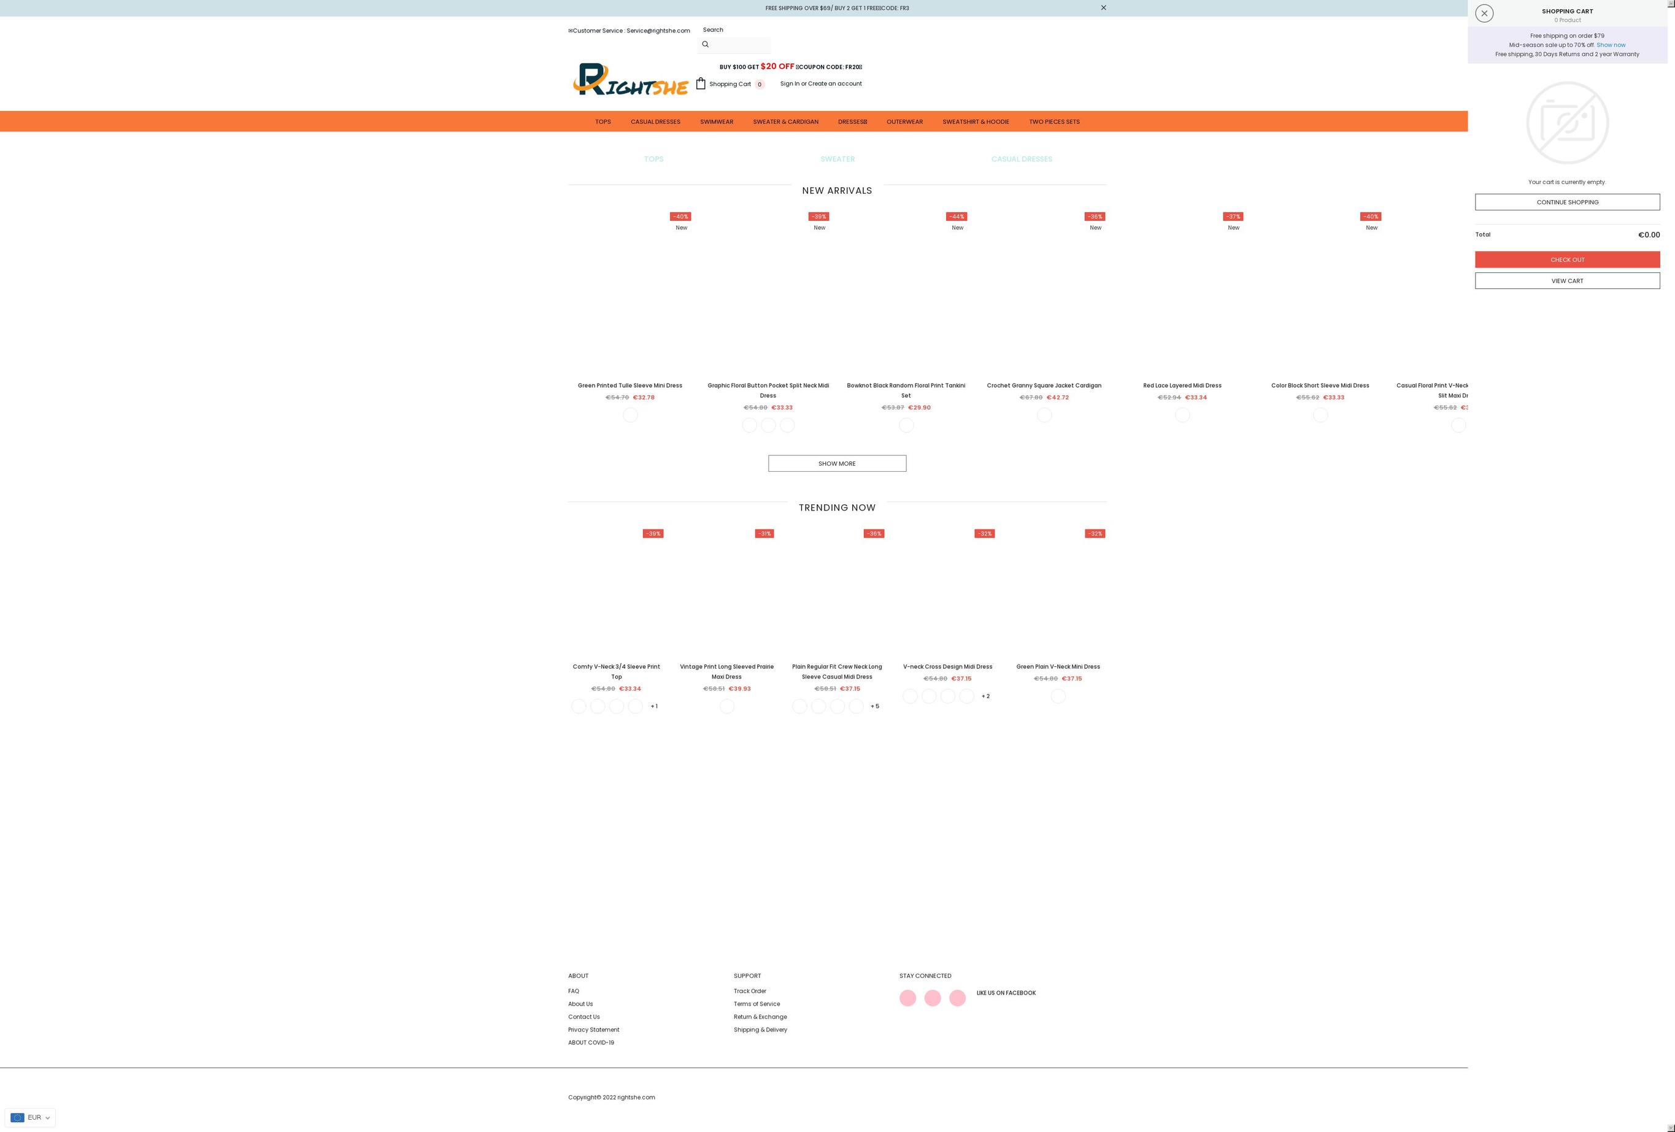Image resolution: width=1675 pixels, height=1132 pixels.
Task: Click About Us footer link
Action: [580, 1004]
